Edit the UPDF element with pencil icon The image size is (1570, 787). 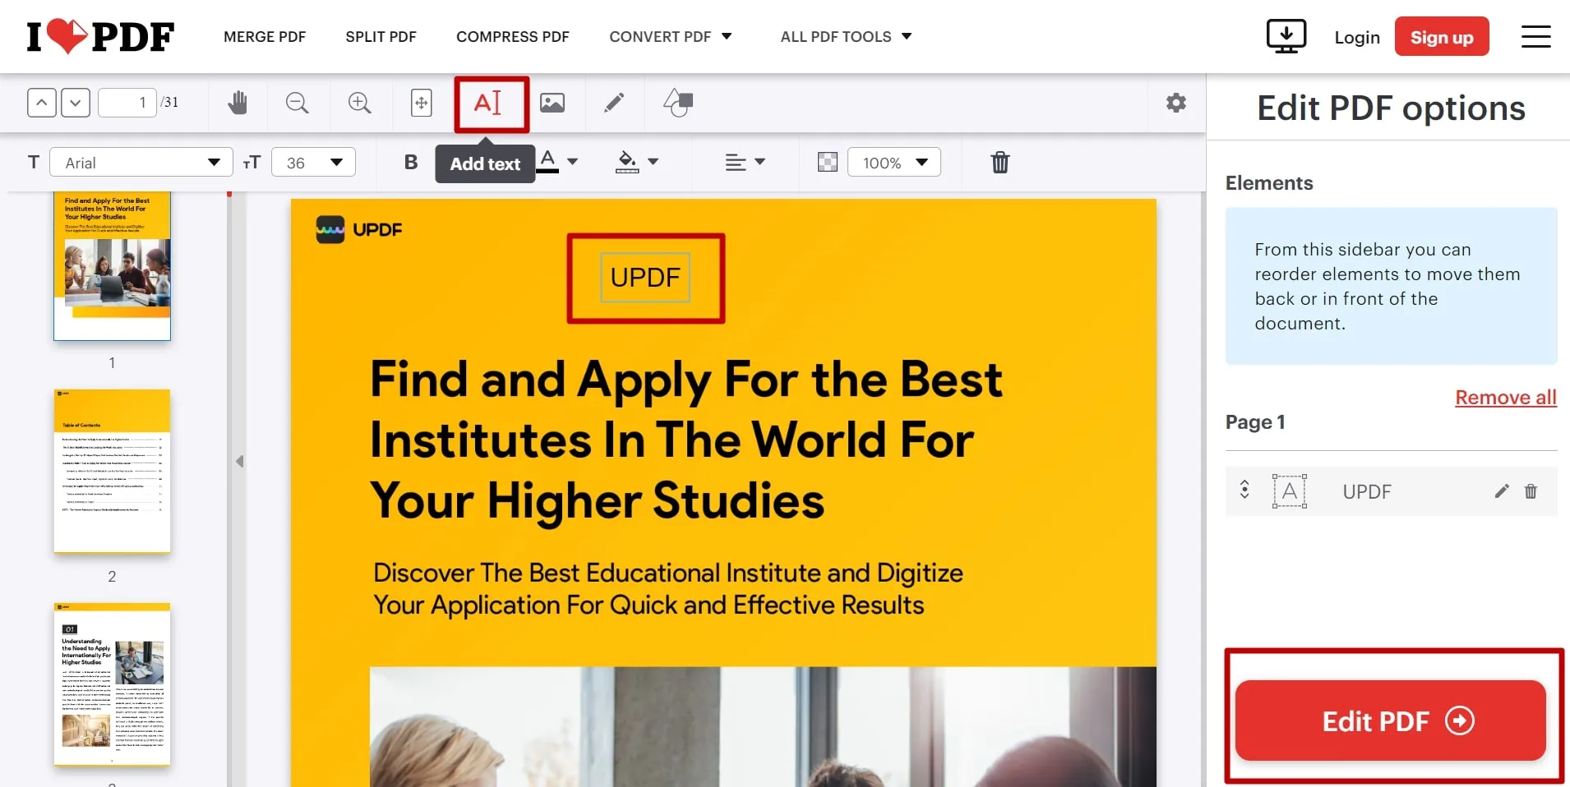point(1502,491)
